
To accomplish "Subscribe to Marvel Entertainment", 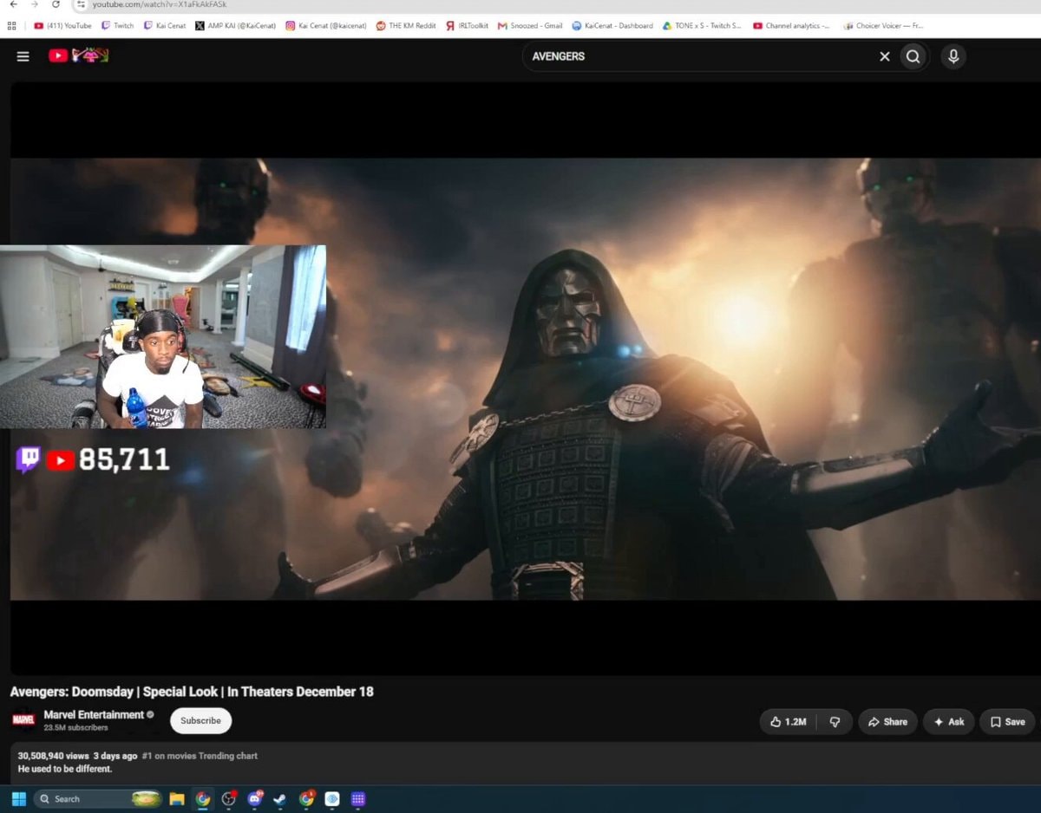I will pyautogui.click(x=200, y=720).
